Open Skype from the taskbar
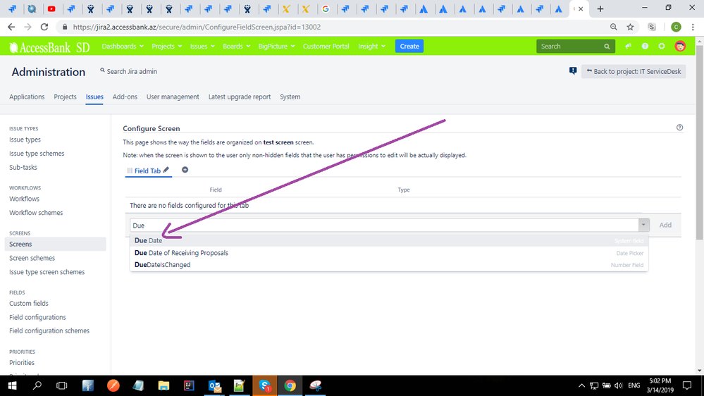 click(265, 385)
